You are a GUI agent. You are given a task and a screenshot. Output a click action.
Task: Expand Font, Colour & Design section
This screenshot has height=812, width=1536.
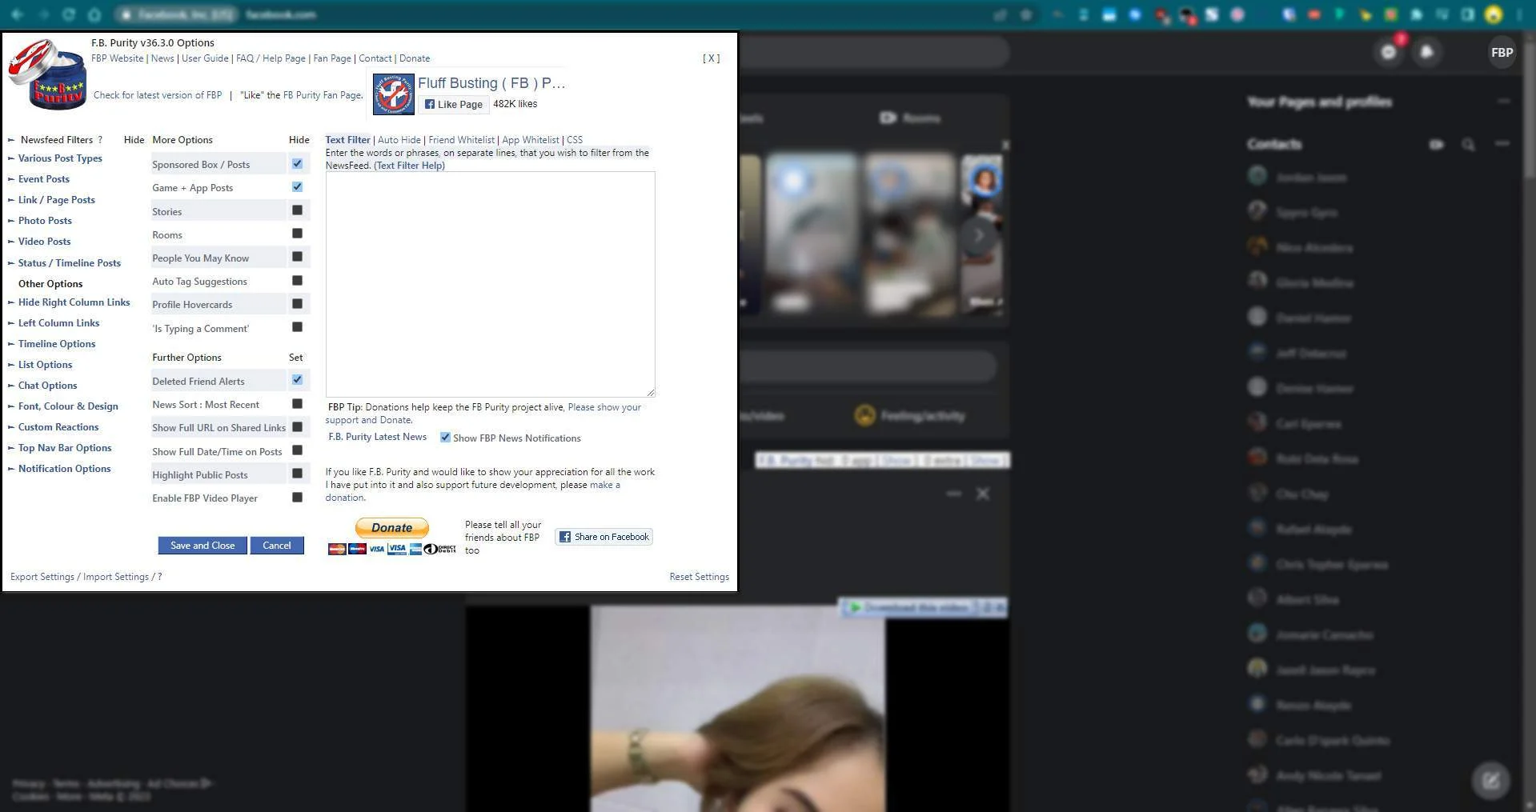click(x=68, y=406)
